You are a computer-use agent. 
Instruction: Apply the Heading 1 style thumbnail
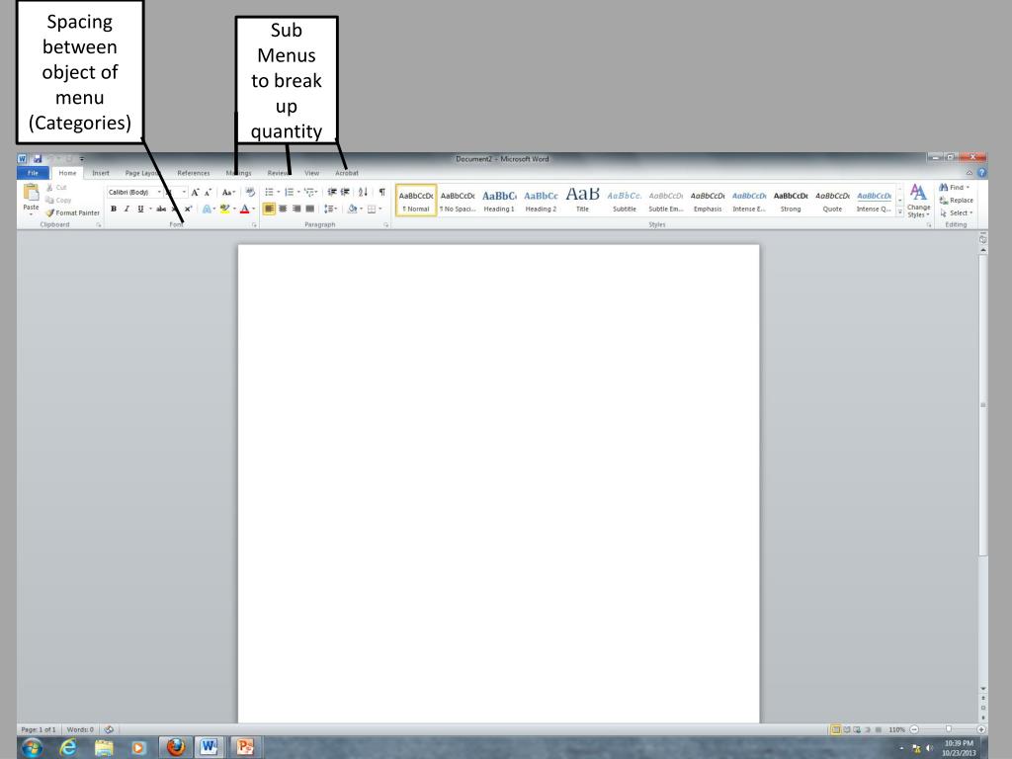click(499, 200)
